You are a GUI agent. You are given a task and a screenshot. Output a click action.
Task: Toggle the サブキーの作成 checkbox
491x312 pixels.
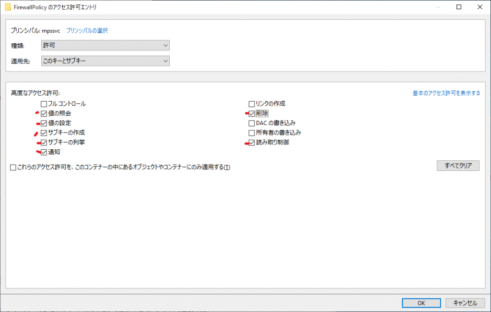(x=44, y=133)
